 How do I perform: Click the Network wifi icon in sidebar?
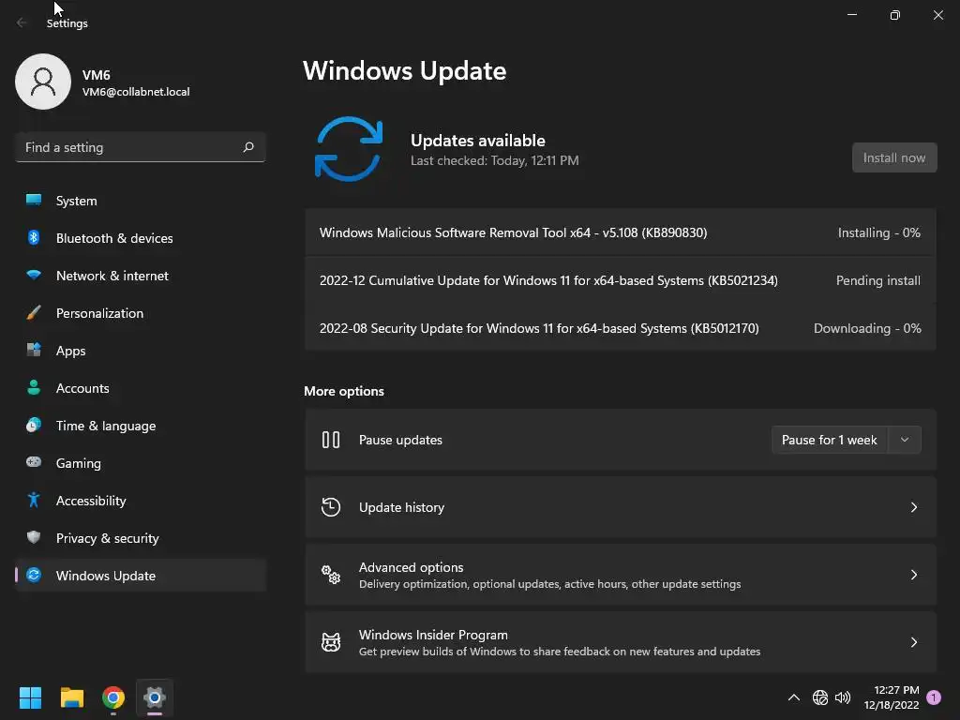tap(34, 275)
